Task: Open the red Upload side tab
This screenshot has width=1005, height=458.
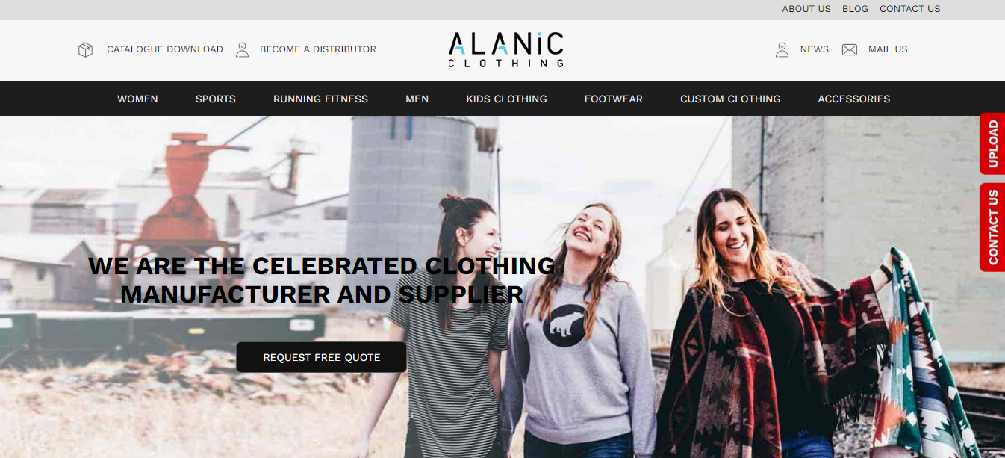Action: tap(992, 143)
